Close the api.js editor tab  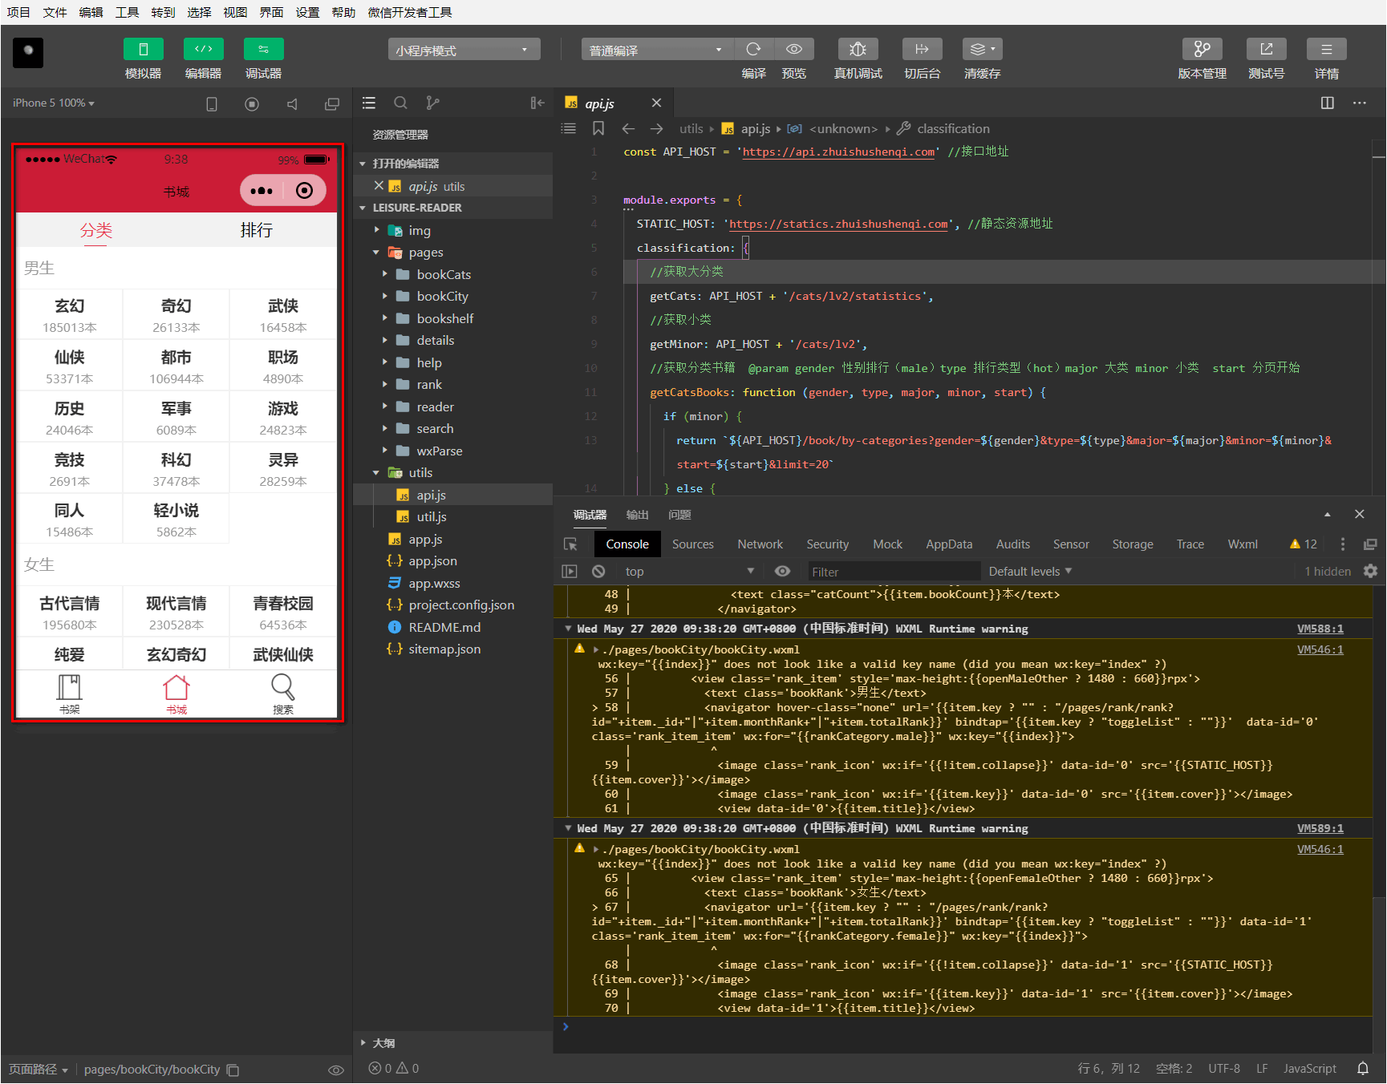656,103
